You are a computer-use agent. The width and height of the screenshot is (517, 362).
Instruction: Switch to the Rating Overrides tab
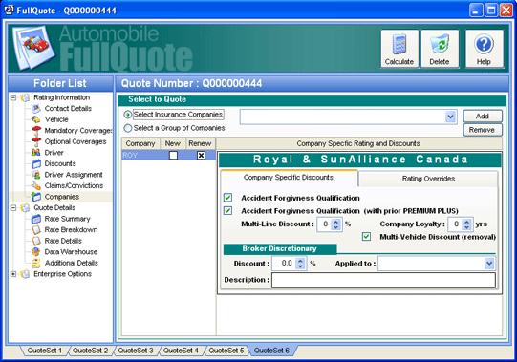point(428,179)
